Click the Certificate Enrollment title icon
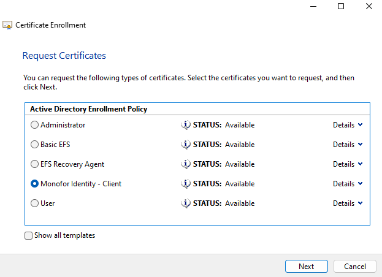 [7, 25]
